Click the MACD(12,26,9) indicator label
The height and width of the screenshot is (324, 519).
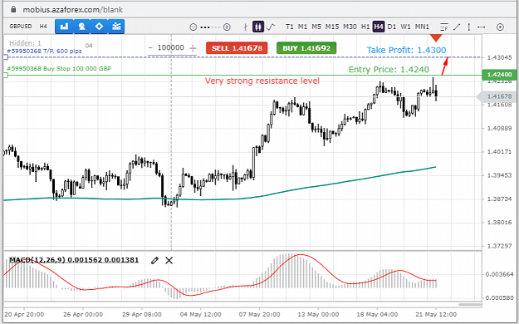pos(74,260)
